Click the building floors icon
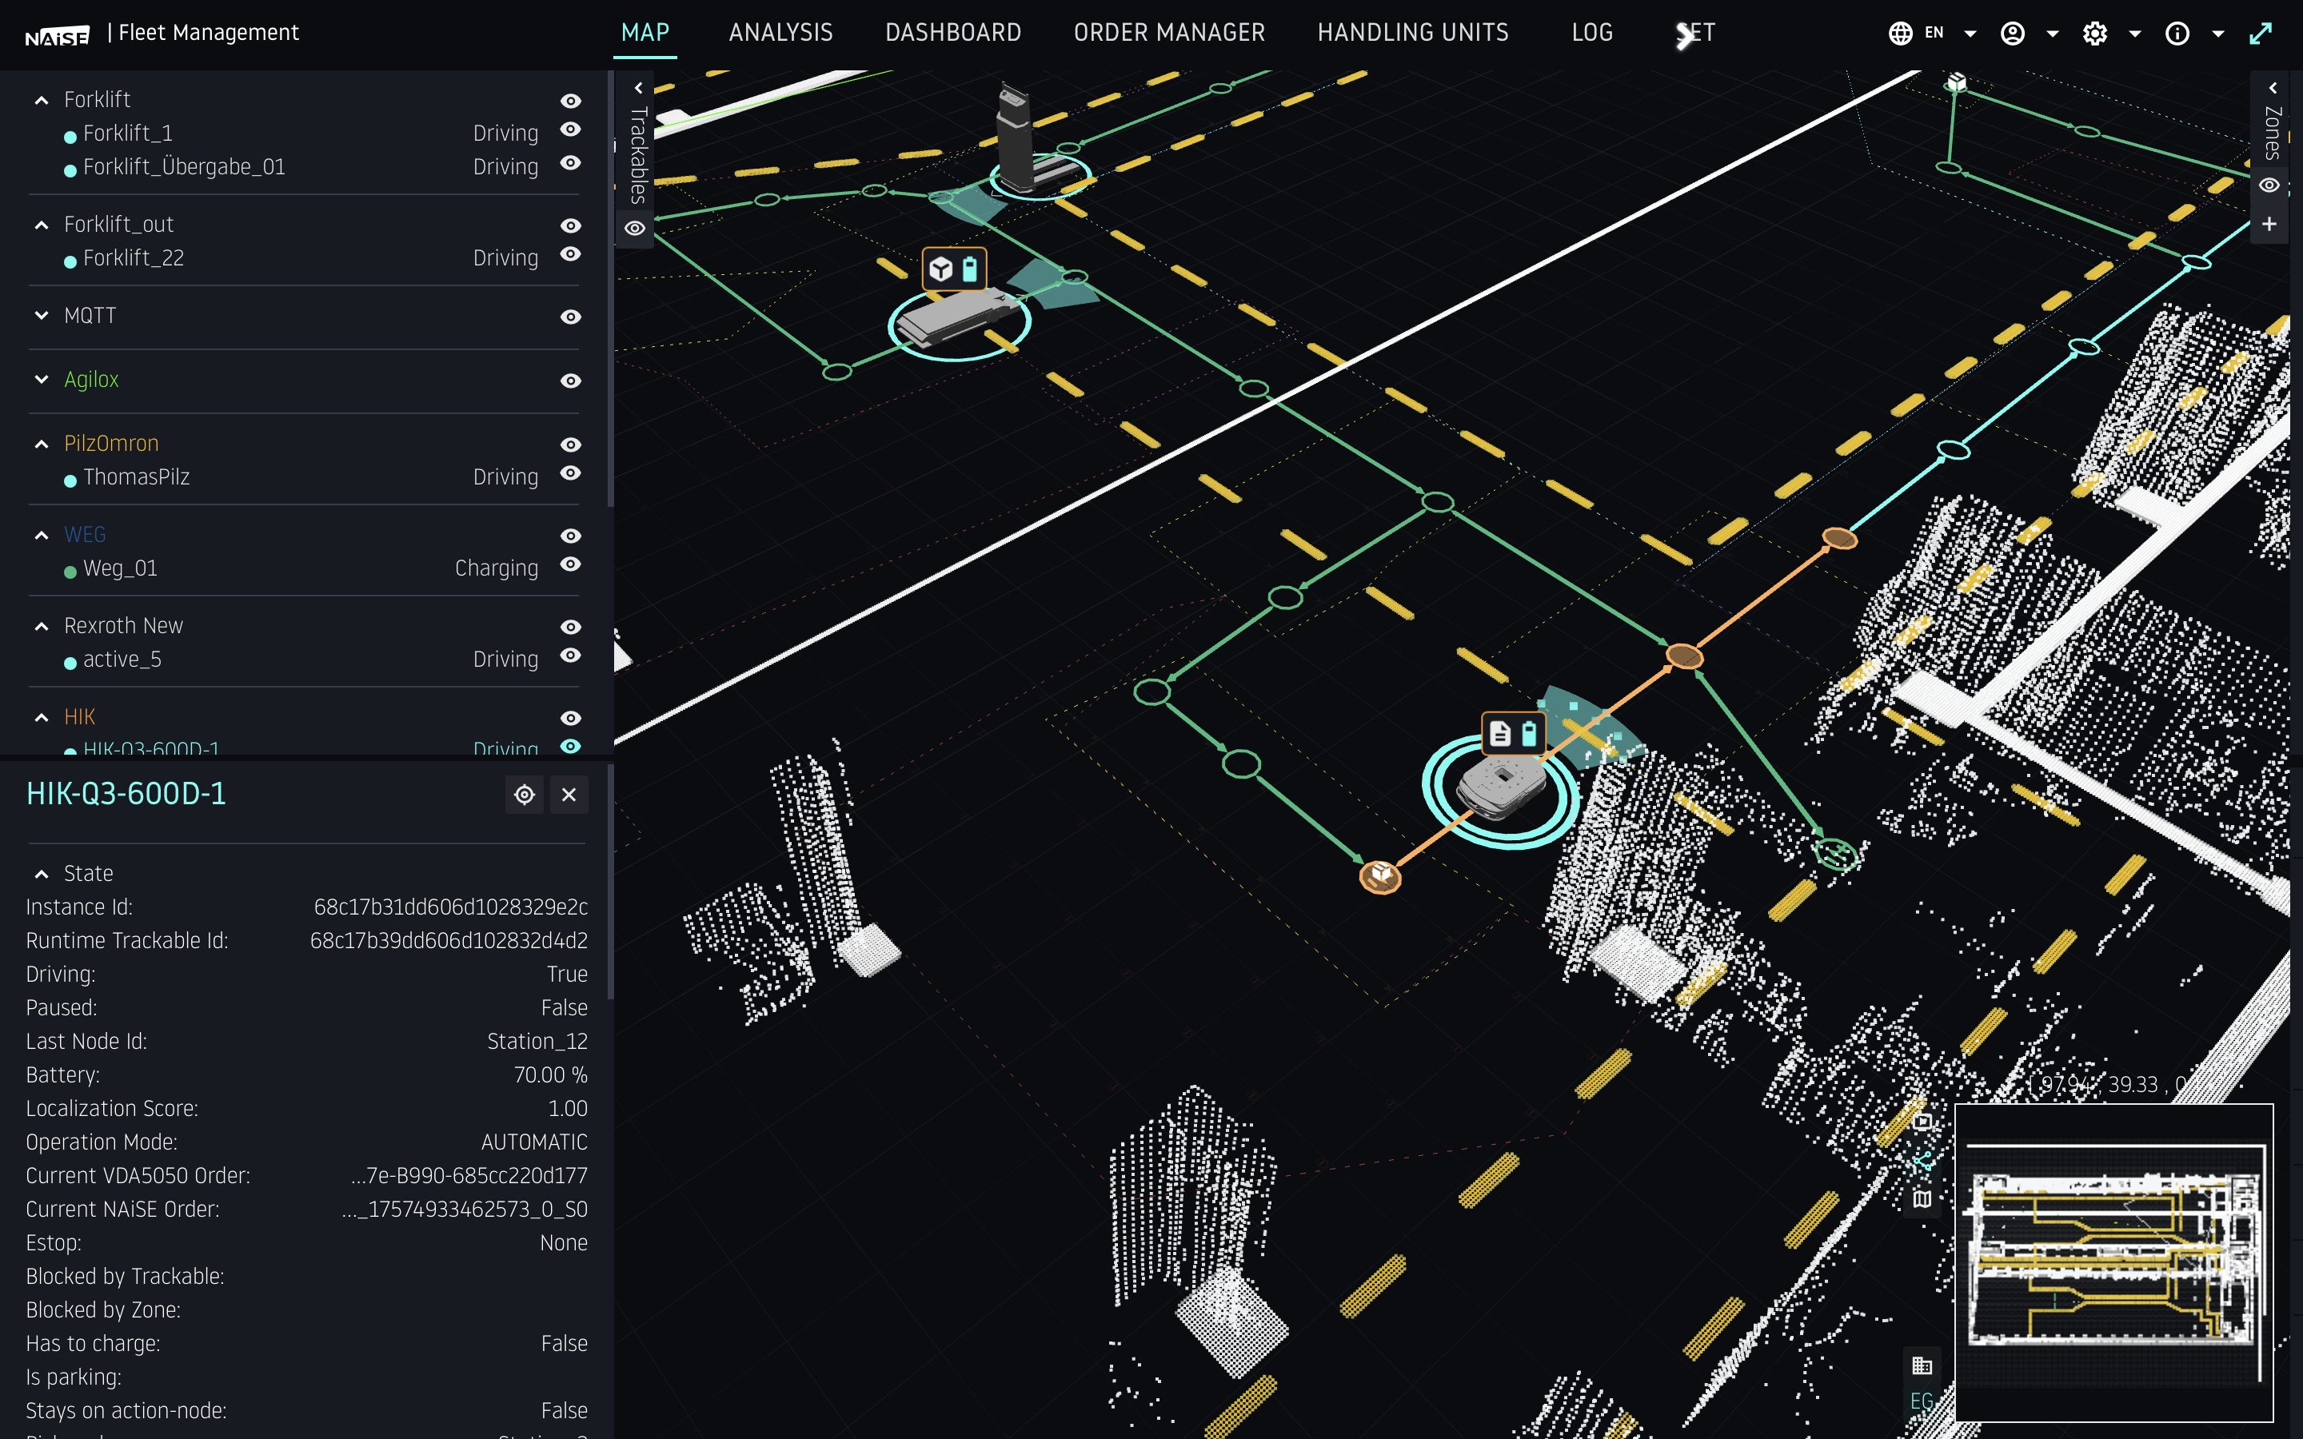The image size is (2303, 1439). coord(1922,1365)
